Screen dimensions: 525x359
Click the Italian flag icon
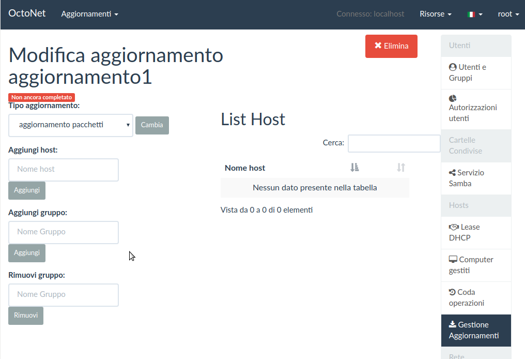pyautogui.click(x=471, y=14)
